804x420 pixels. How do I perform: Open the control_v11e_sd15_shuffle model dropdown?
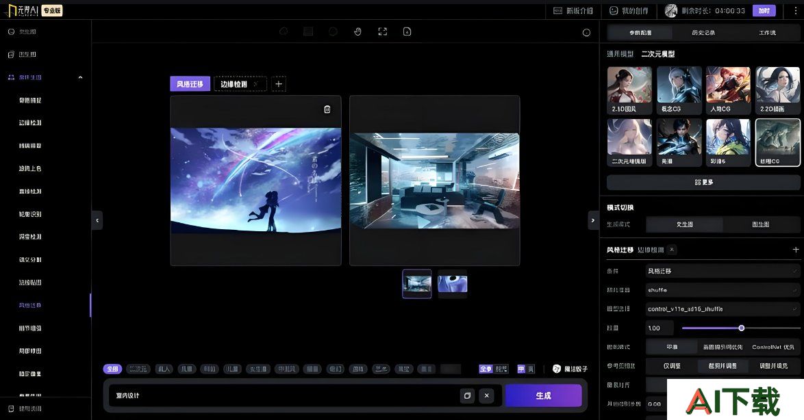(723, 309)
